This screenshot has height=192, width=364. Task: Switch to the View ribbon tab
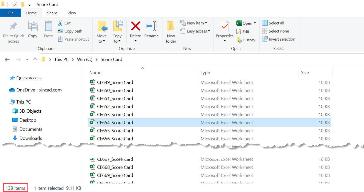click(71, 13)
